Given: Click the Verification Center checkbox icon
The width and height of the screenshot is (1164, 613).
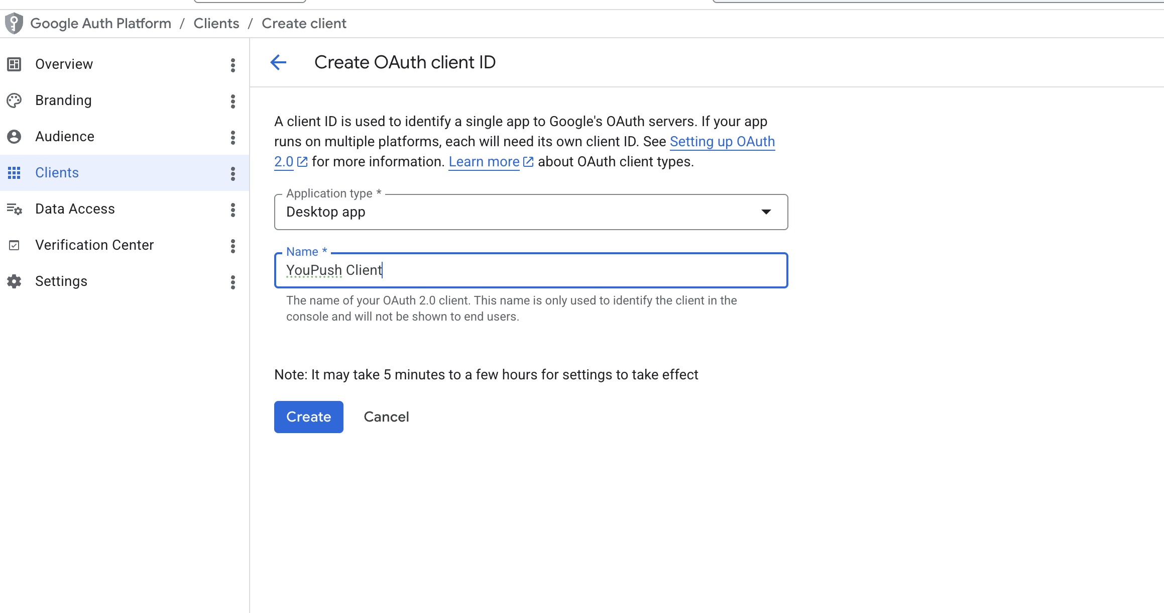Looking at the screenshot, I should coord(14,245).
